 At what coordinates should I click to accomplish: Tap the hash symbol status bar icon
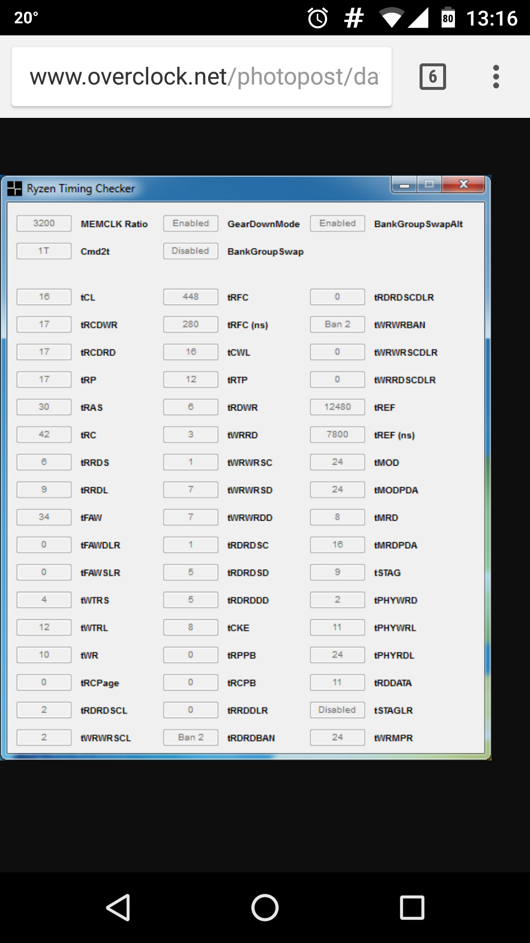pyautogui.click(x=354, y=19)
